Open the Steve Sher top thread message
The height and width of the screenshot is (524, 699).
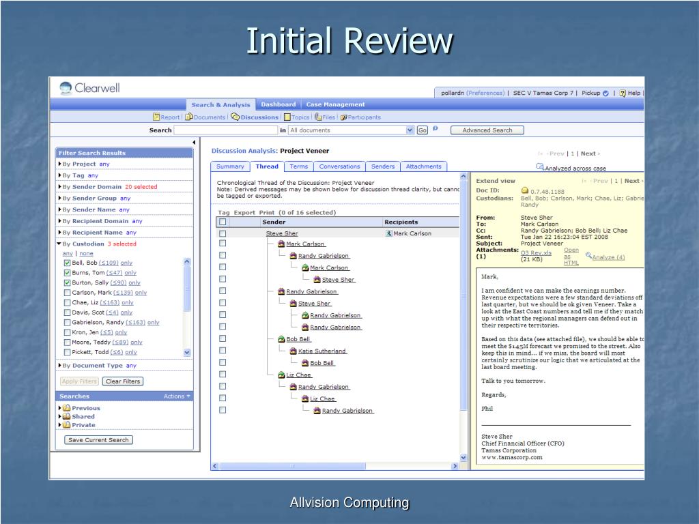point(282,233)
